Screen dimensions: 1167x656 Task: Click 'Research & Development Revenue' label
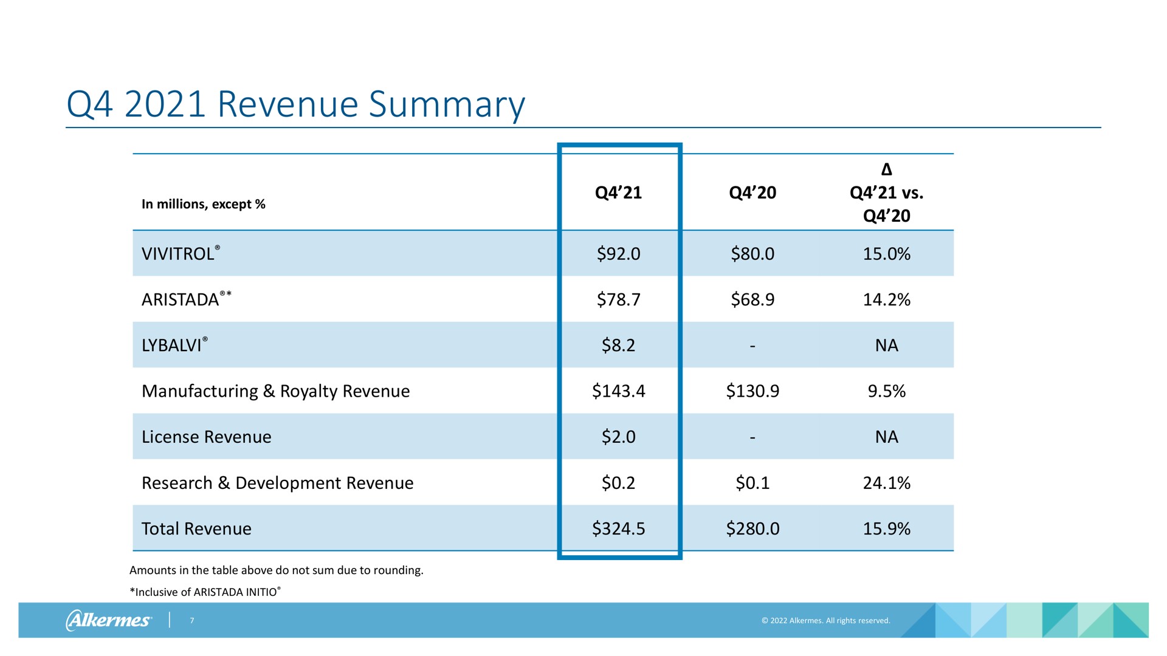277,483
